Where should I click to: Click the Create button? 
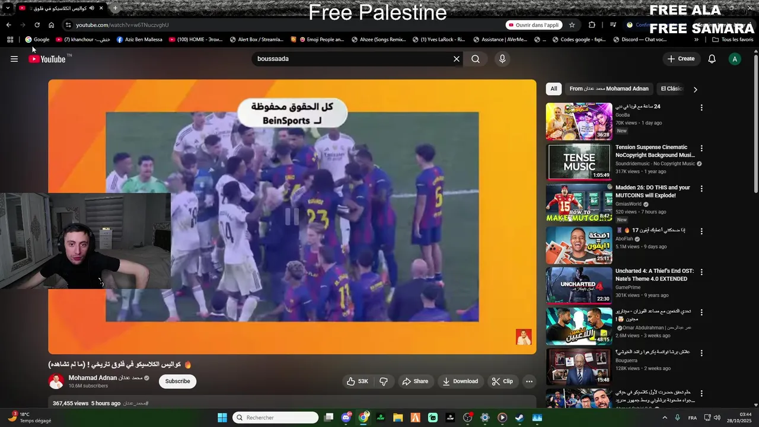tap(681, 59)
